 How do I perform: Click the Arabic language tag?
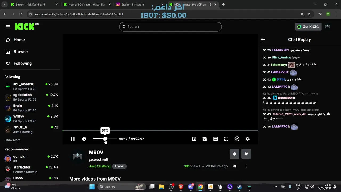119,166
